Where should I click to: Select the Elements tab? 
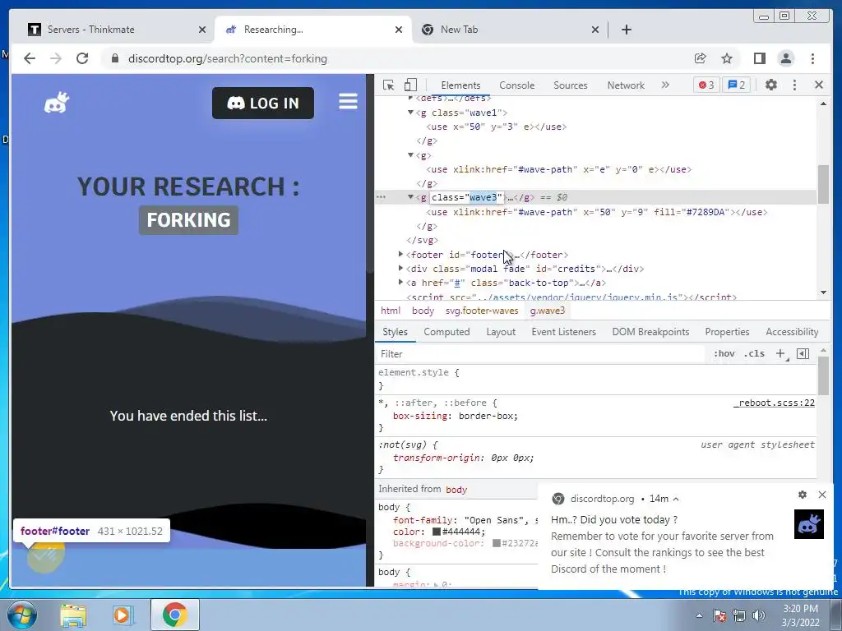coord(460,85)
